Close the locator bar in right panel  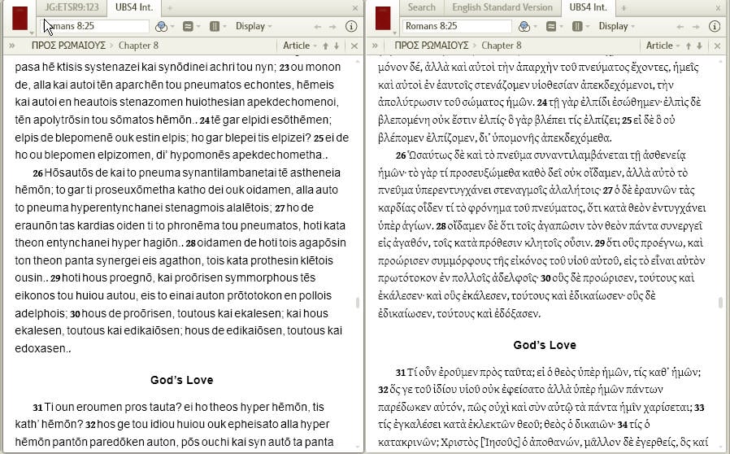717,46
